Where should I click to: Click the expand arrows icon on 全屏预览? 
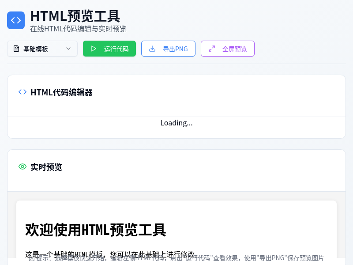[x=211, y=49]
